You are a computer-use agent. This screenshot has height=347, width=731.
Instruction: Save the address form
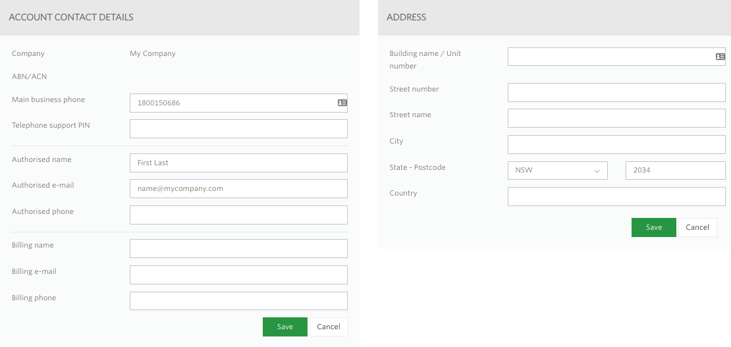[x=653, y=227]
